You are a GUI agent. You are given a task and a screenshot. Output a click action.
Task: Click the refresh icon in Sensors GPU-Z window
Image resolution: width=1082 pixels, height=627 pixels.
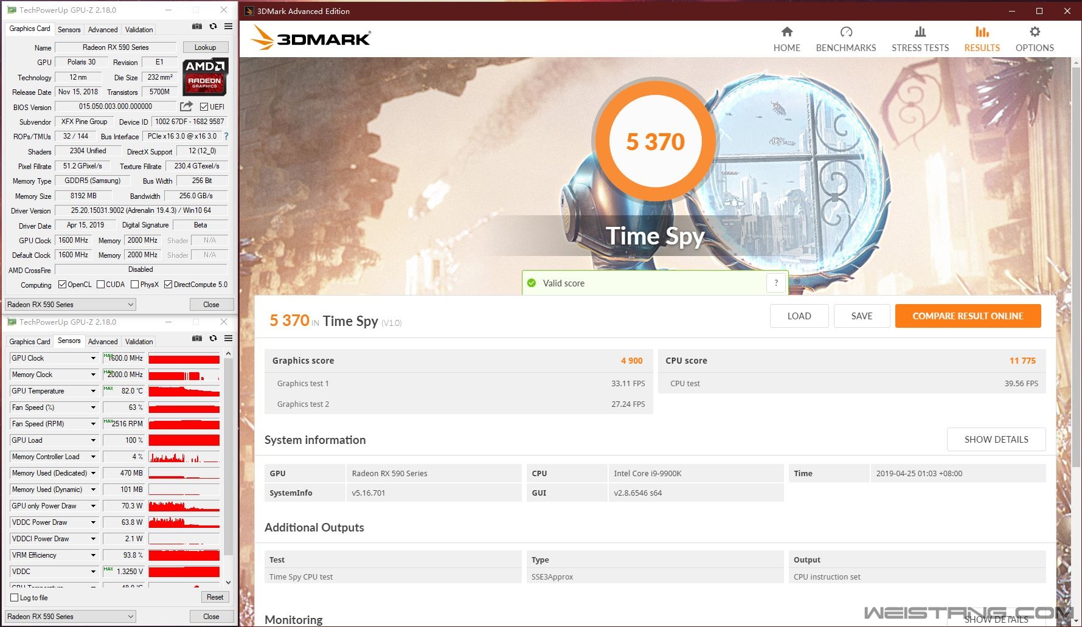pos(213,338)
